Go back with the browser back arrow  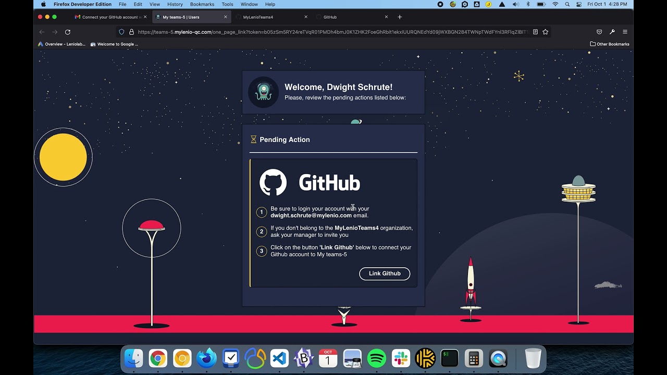click(x=42, y=32)
